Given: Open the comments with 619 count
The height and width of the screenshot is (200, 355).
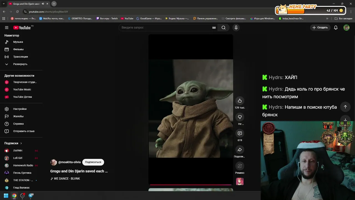Looking at the screenshot, I should click(240, 133).
